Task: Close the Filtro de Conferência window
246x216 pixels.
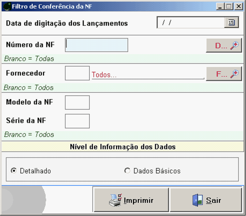Action: tap(238, 6)
